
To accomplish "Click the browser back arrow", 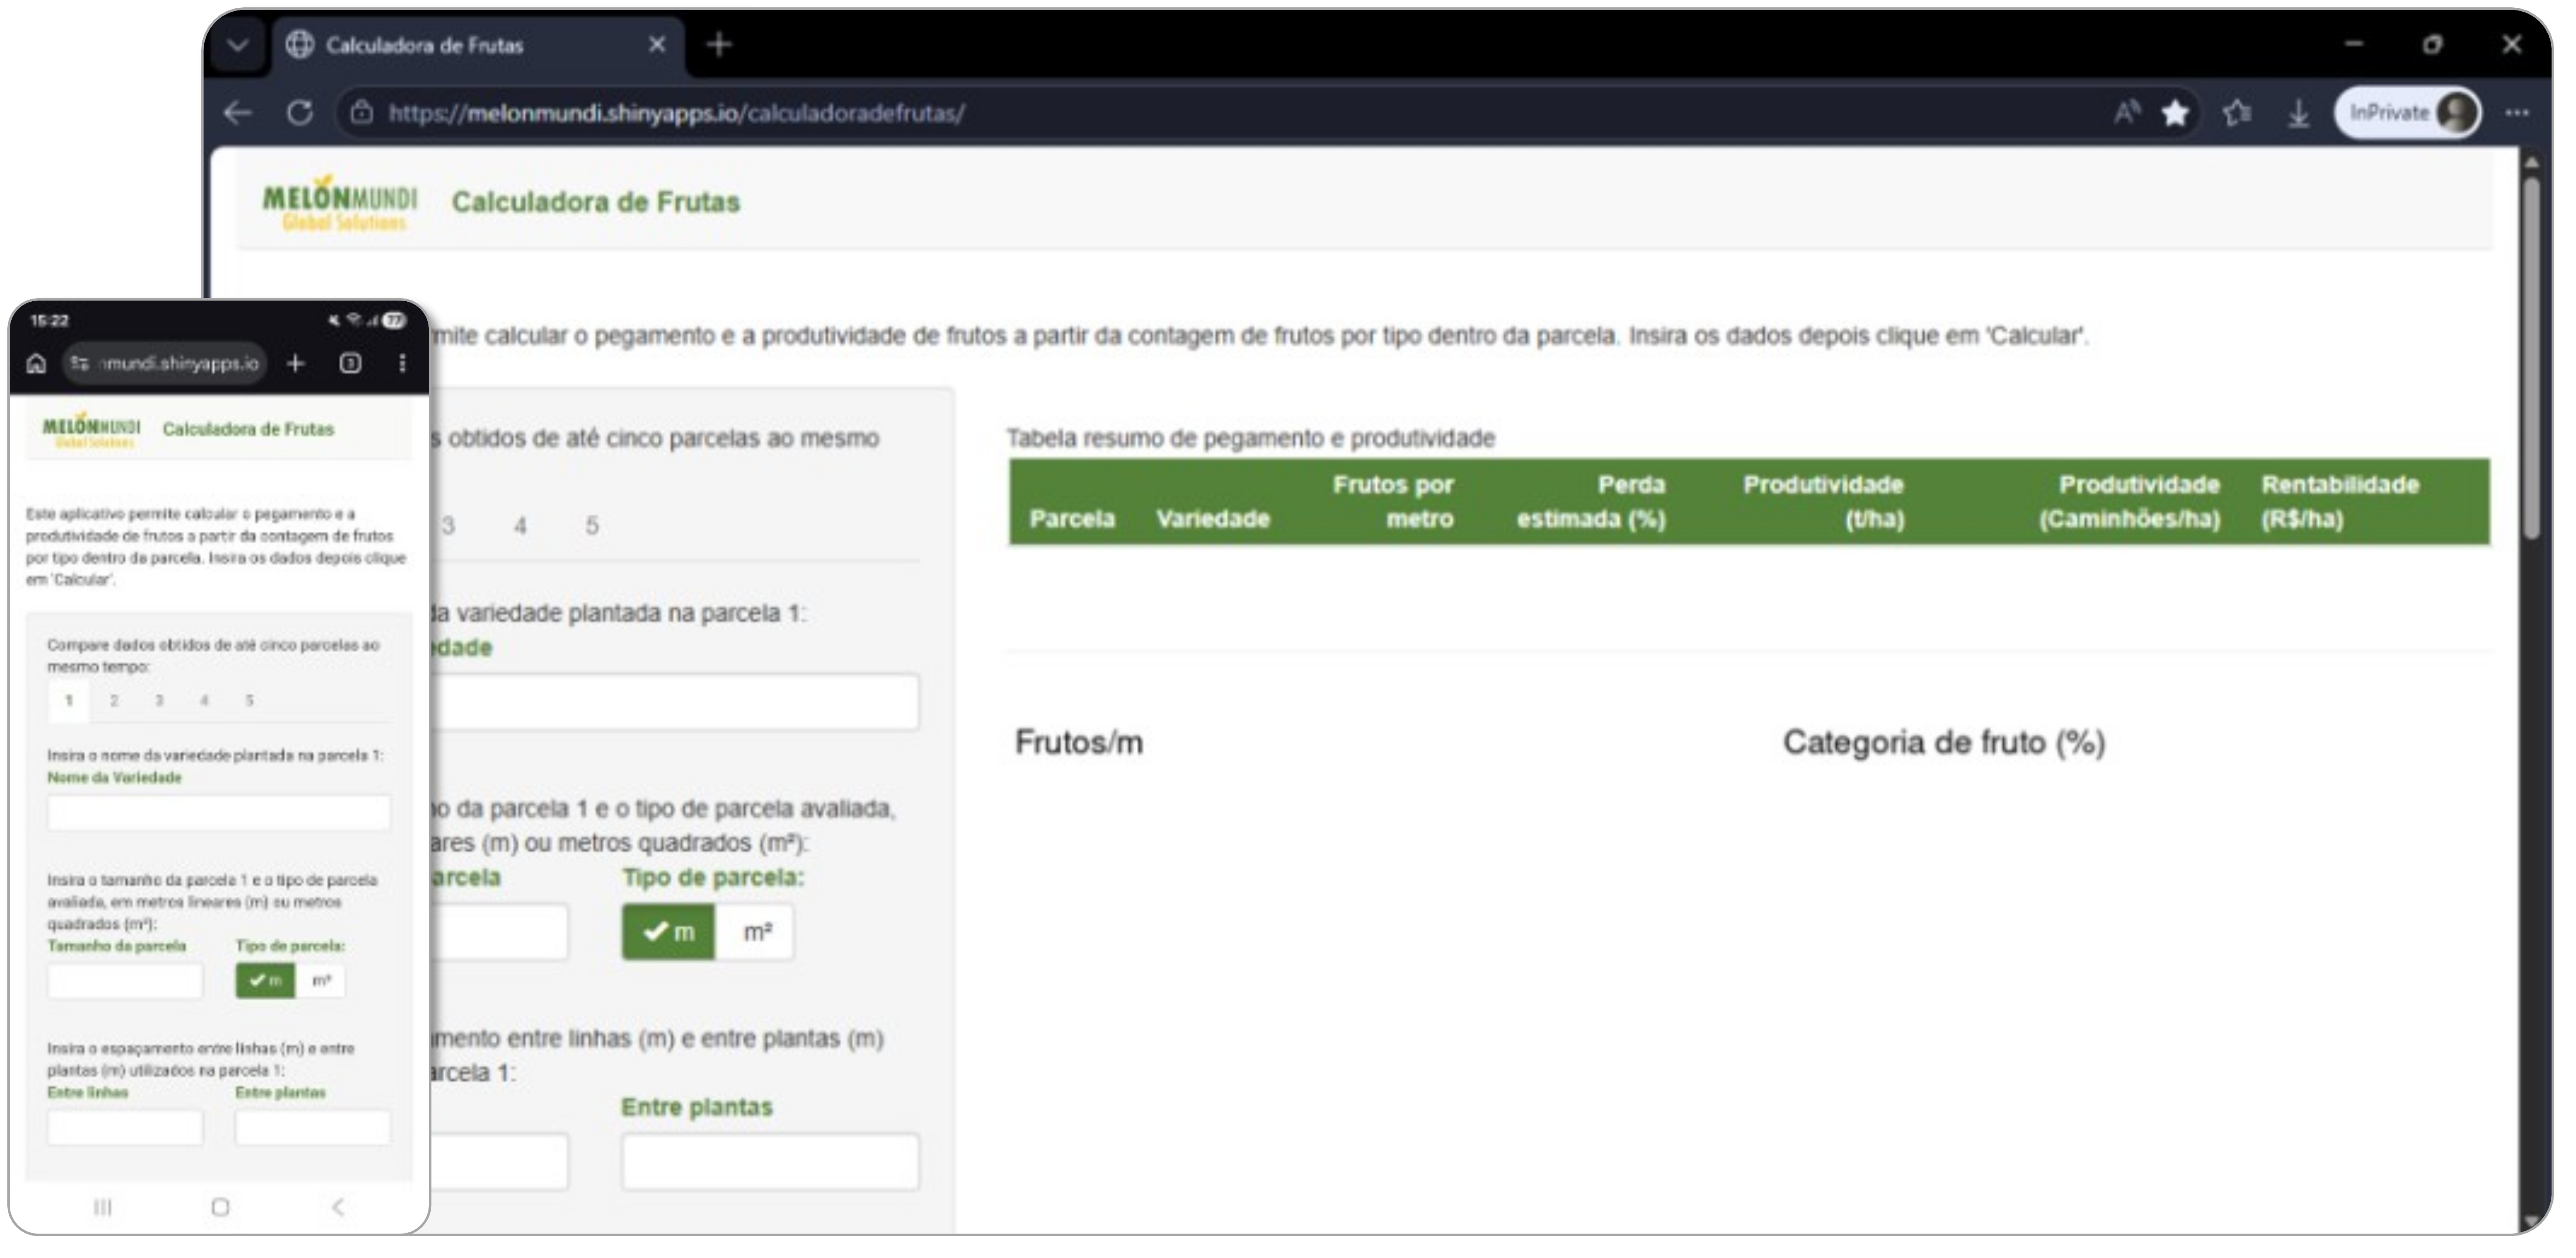I will click(x=237, y=113).
